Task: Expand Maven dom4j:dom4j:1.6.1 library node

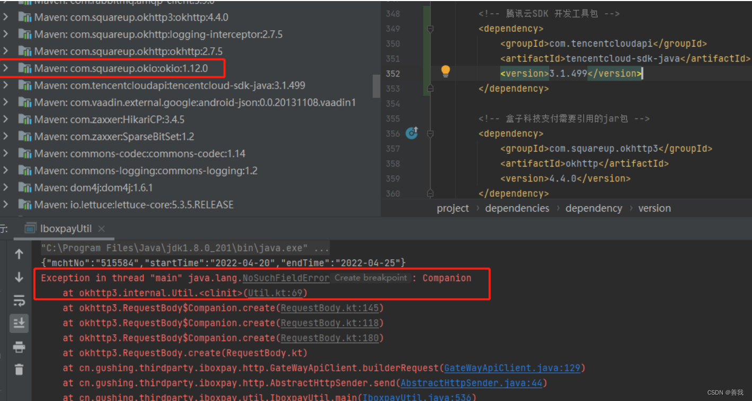Action: click(5, 187)
